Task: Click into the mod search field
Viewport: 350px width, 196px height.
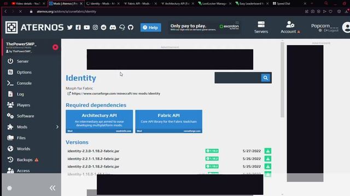Action: click(x=238, y=78)
